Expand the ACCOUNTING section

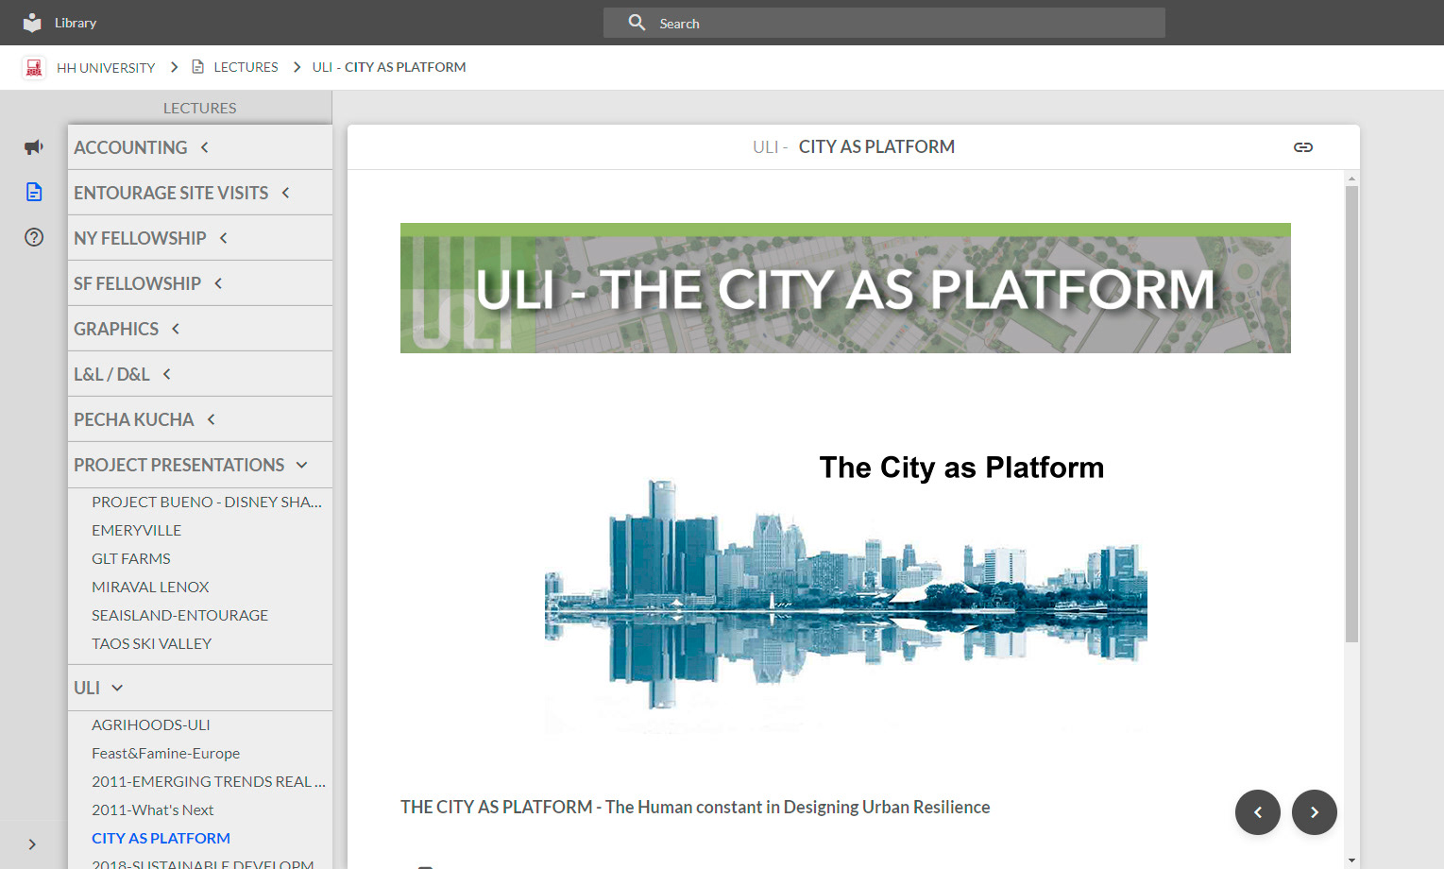point(200,147)
